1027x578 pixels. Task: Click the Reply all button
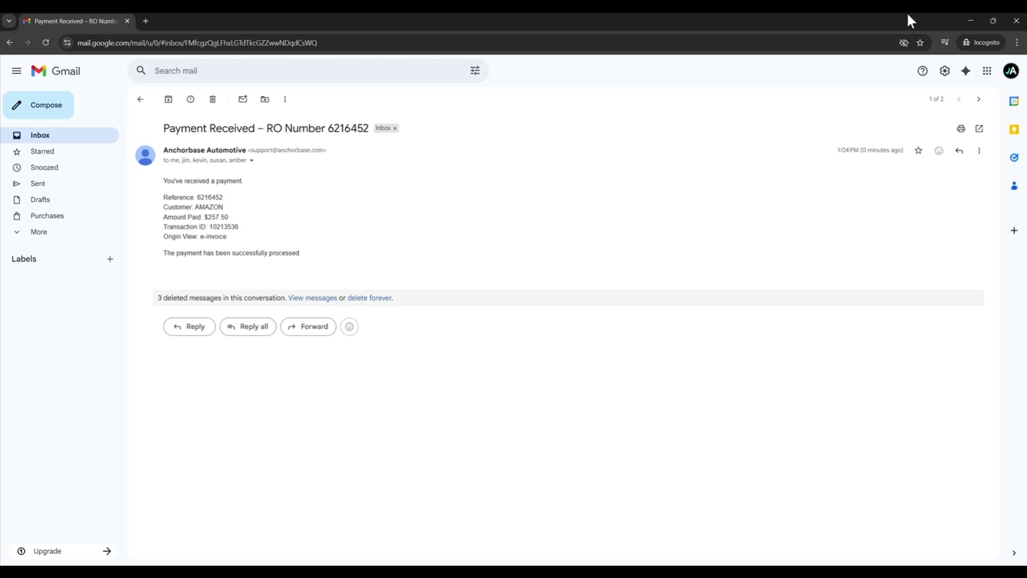tap(248, 326)
